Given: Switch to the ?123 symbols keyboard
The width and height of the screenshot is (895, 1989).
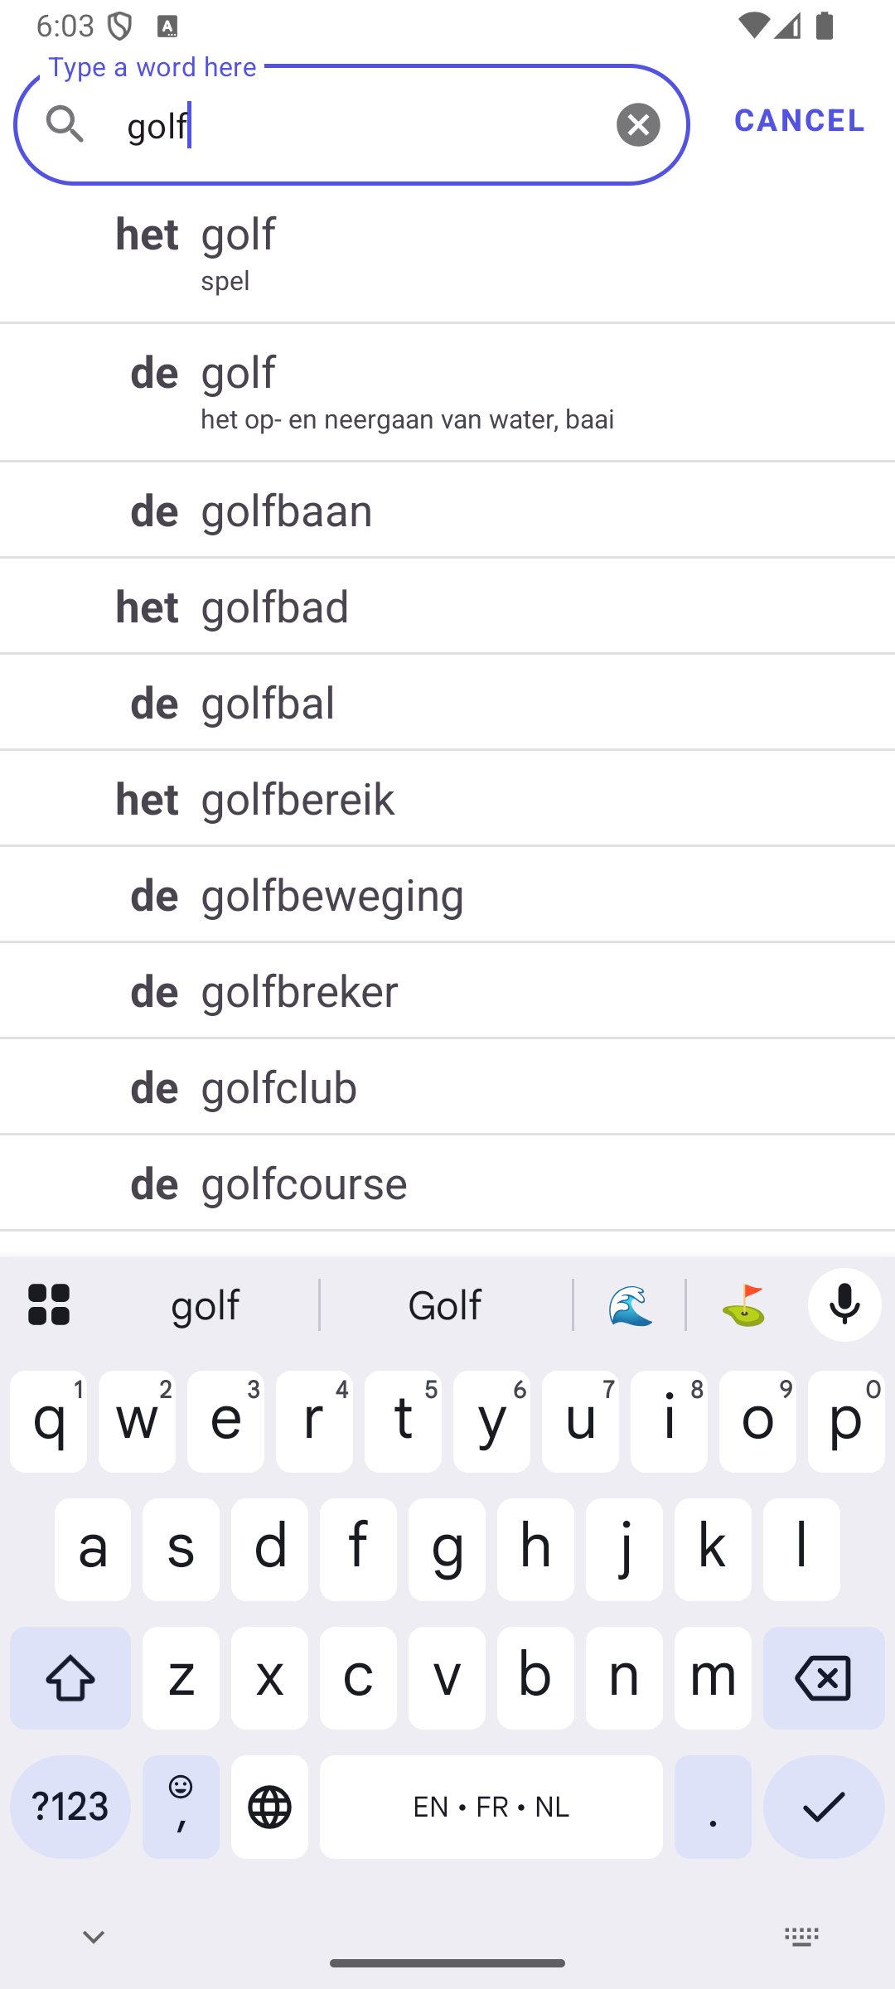Looking at the screenshot, I should [70, 1807].
